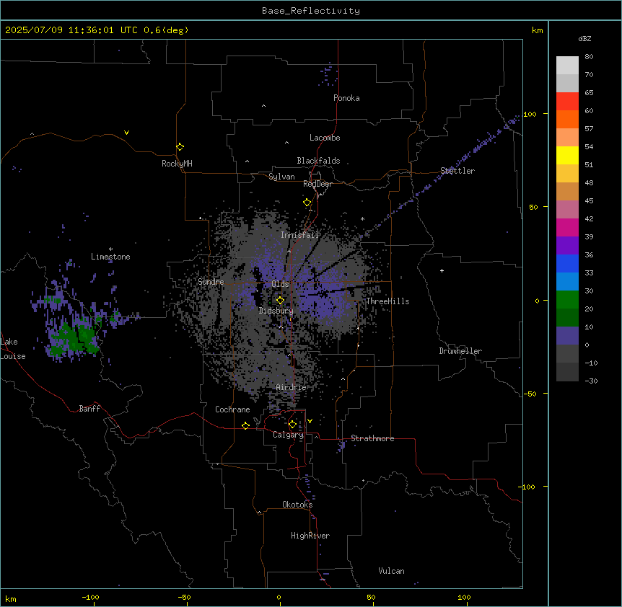622x607 pixels.
Task: Click the Sylvan label on the map
Action: point(281,177)
